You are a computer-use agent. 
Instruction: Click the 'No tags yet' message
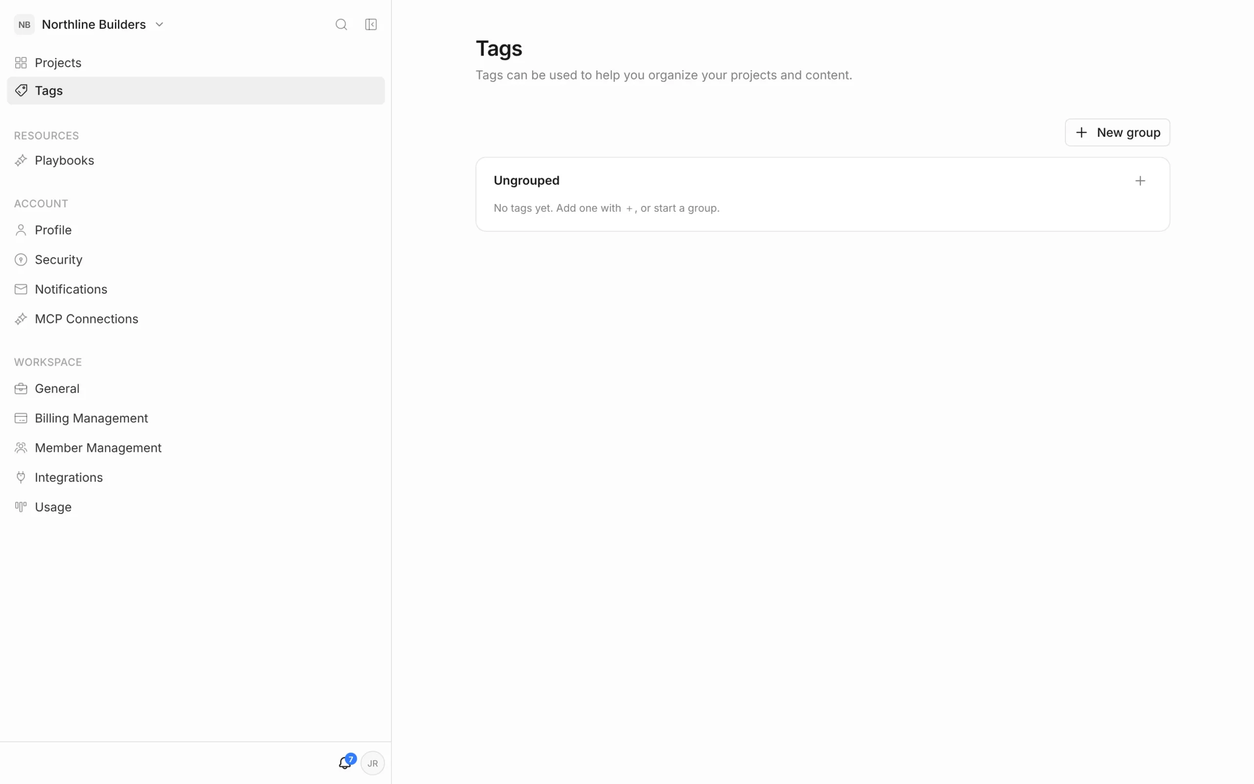click(x=607, y=208)
